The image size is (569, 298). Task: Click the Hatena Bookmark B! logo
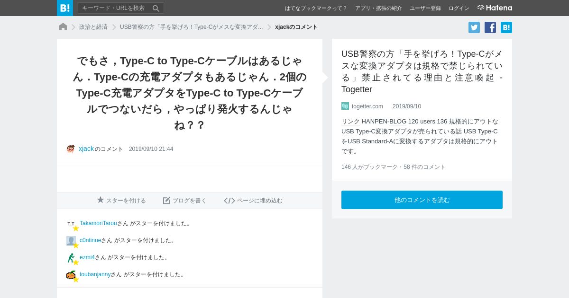pos(65,8)
